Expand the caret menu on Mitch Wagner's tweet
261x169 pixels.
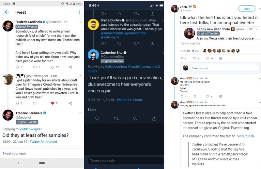pyautogui.click(x=80, y=75)
